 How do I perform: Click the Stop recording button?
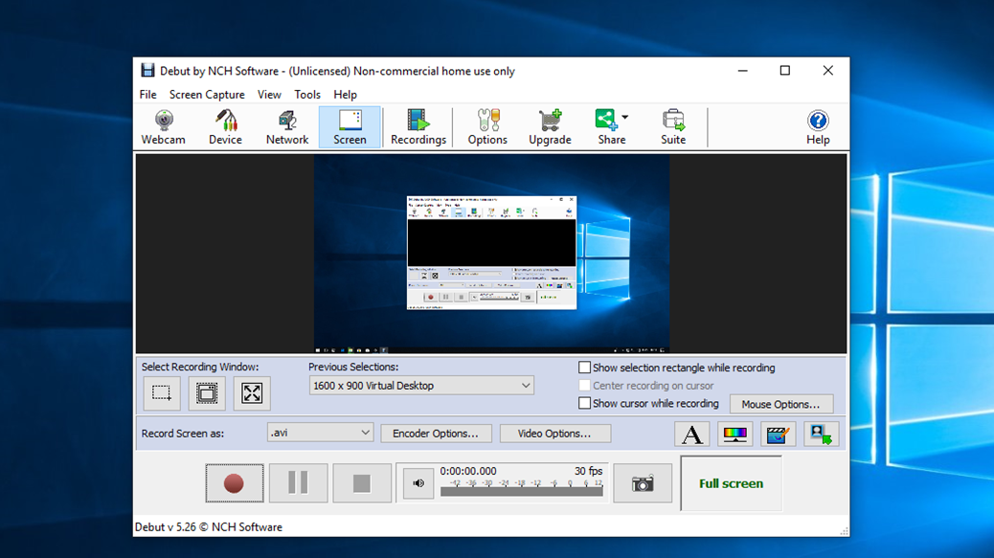tap(362, 483)
